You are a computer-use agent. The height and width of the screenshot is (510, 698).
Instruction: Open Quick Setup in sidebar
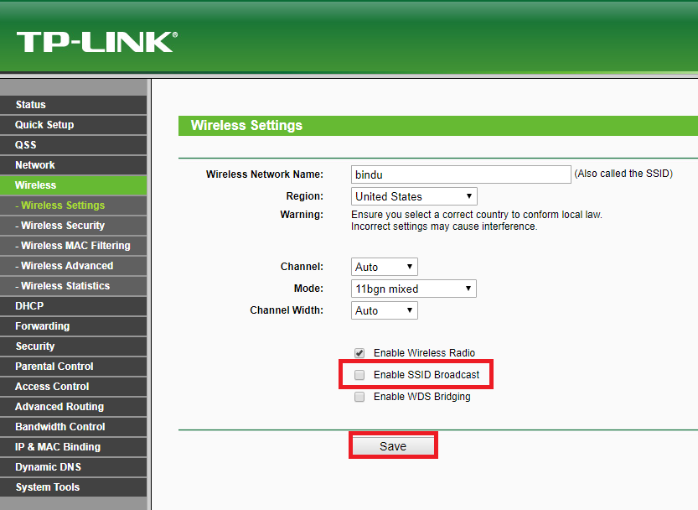pyautogui.click(x=74, y=125)
